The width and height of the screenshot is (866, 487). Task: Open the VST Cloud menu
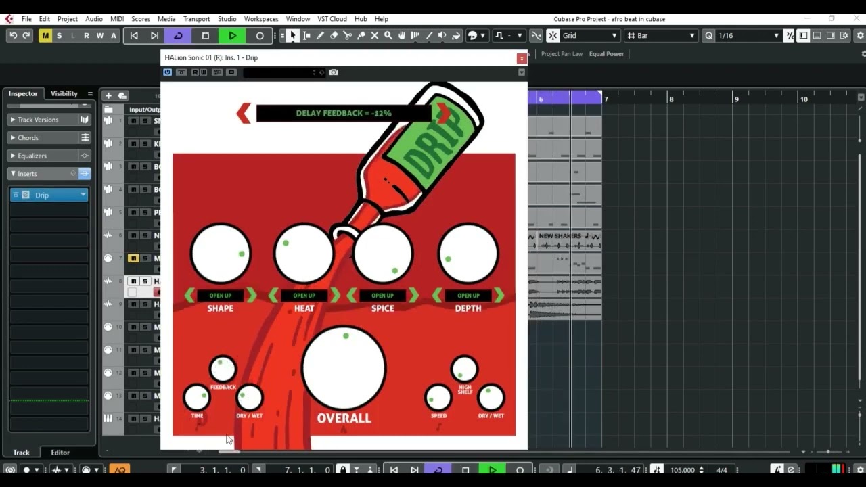(x=332, y=19)
